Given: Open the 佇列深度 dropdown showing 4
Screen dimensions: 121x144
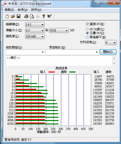Looking at the screenshot, I should tap(111, 42).
